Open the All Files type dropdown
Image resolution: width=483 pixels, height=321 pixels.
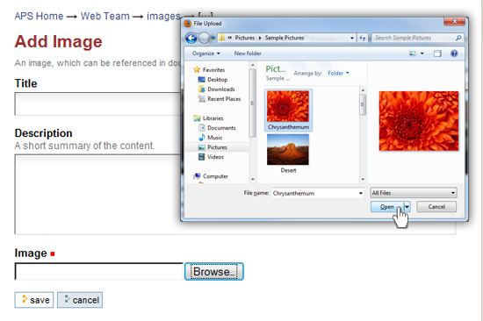tap(414, 193)
